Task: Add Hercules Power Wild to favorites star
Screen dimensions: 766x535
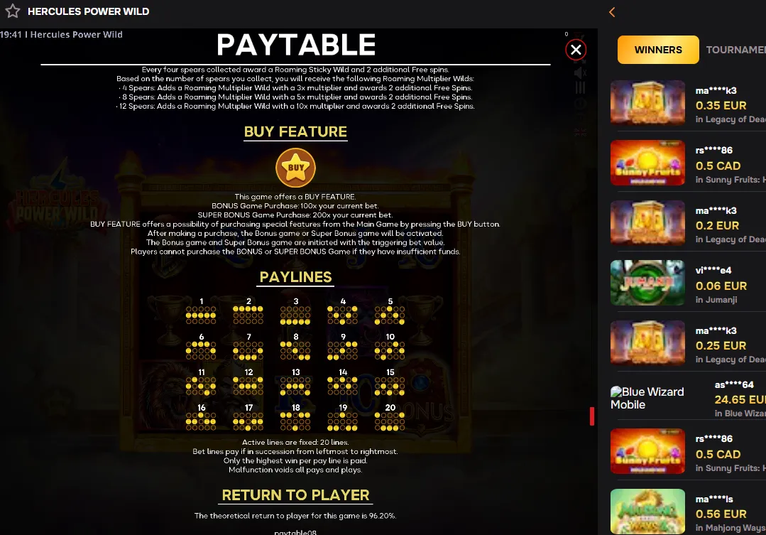Action: tap(13, 11)
